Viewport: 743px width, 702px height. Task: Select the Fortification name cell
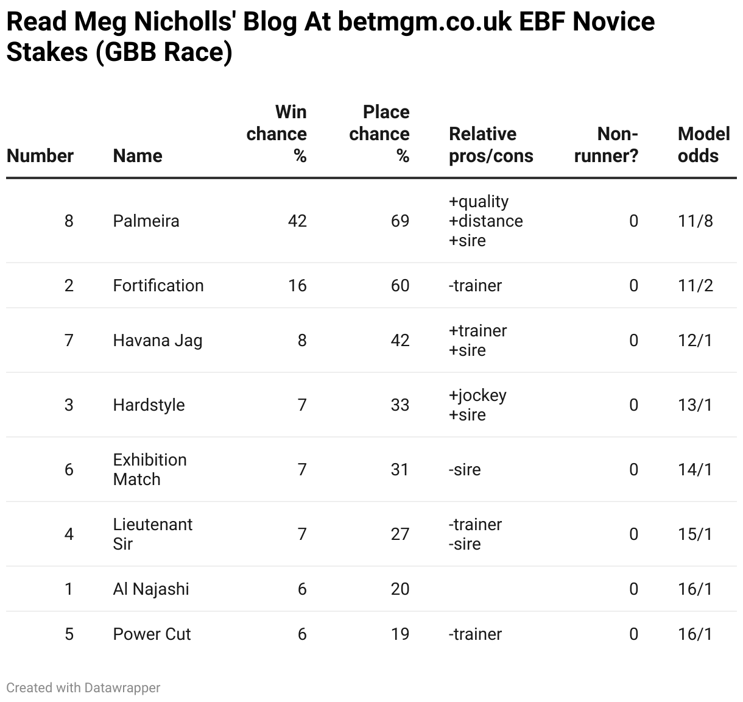tap(158, 285)
